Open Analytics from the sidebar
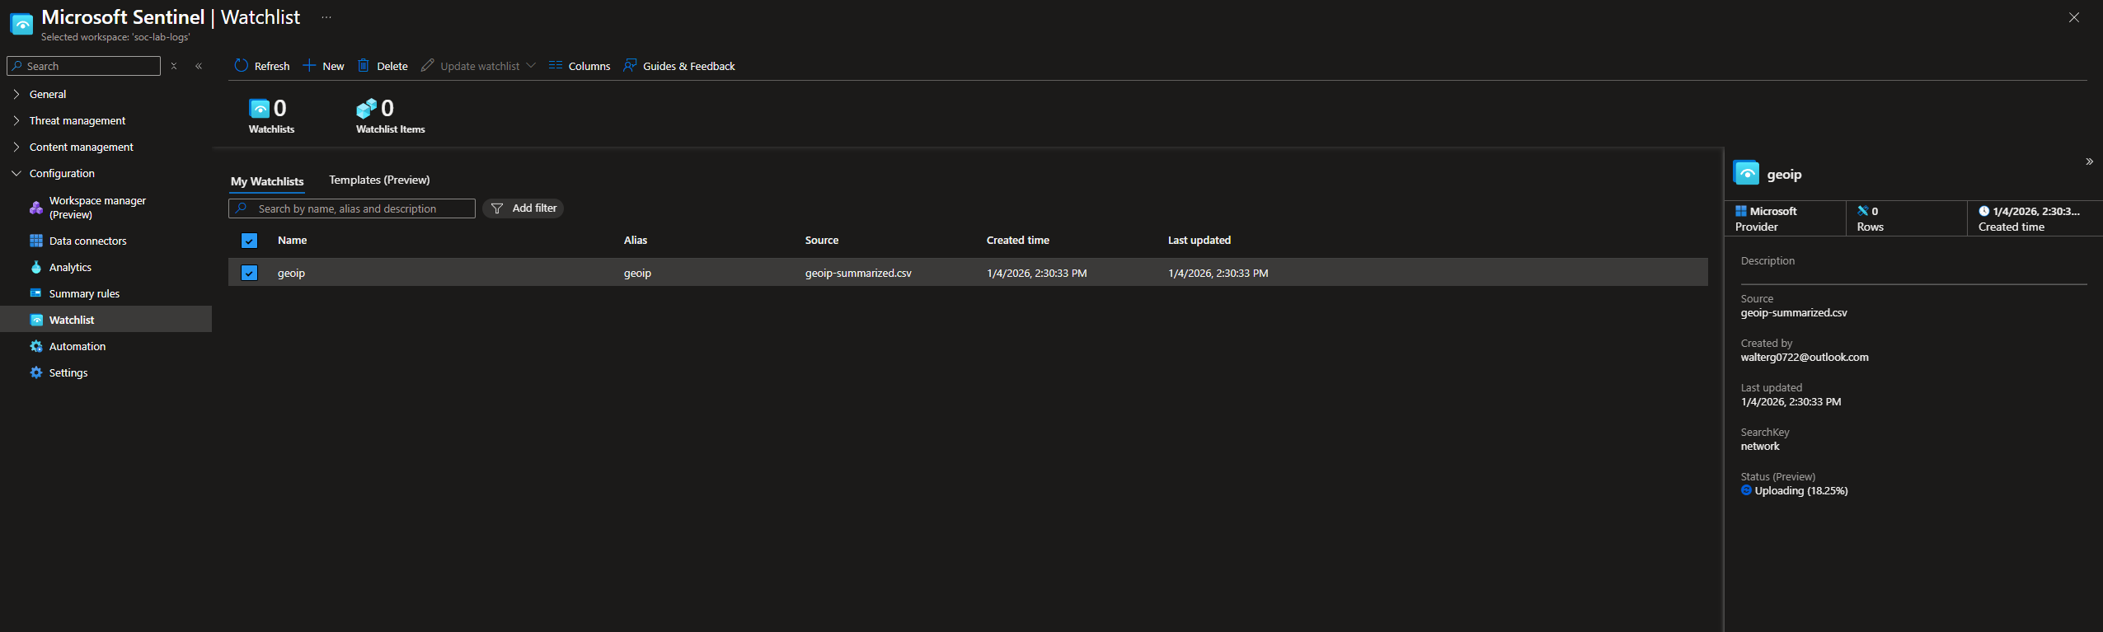Viewport: 2103px width, 632px height. tap(70, 268)
